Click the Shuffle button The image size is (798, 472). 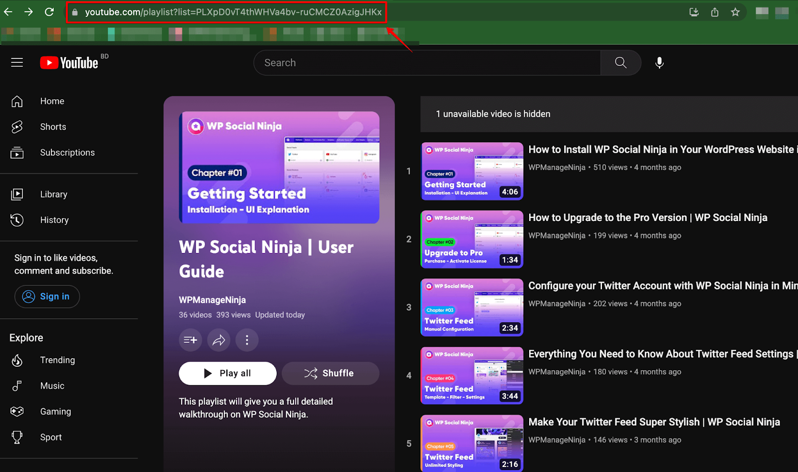click(330, 373)
